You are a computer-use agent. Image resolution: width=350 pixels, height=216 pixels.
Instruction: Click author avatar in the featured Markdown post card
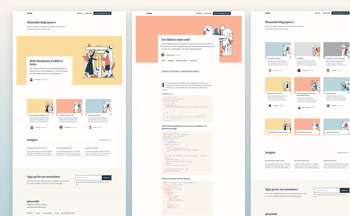31,80
